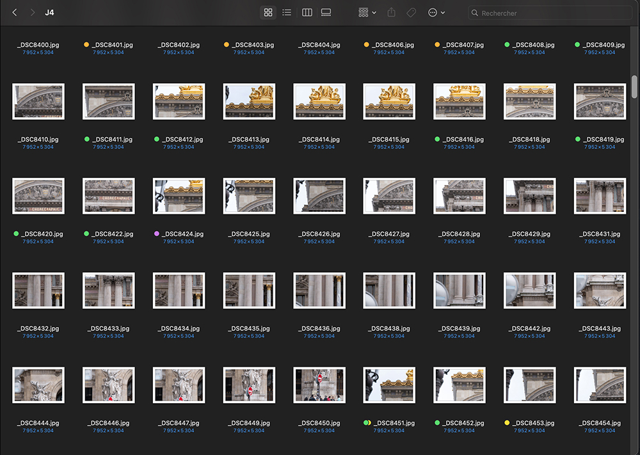Select the _DSC8420.jpg Choregraphie thumbnail
This screenshot has height=455, width=640.
click(x=38, y=196)
